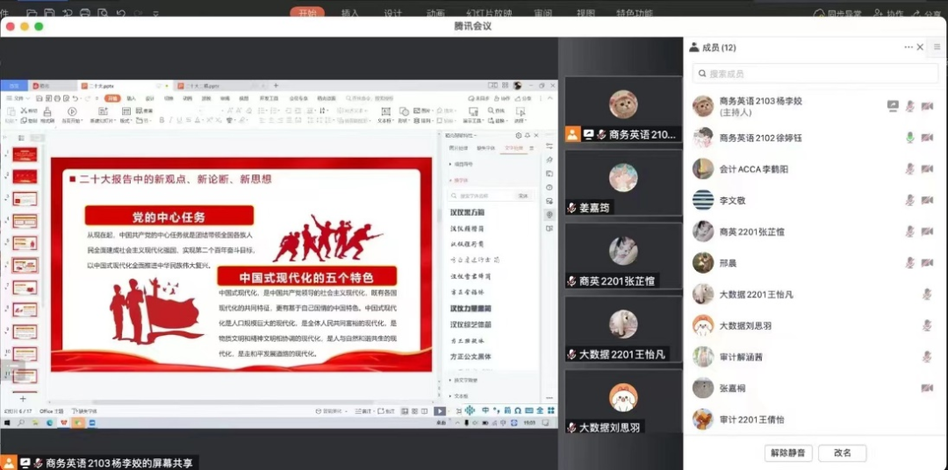Click the green microphone icon for 徐婷钰

click(910, 138)
